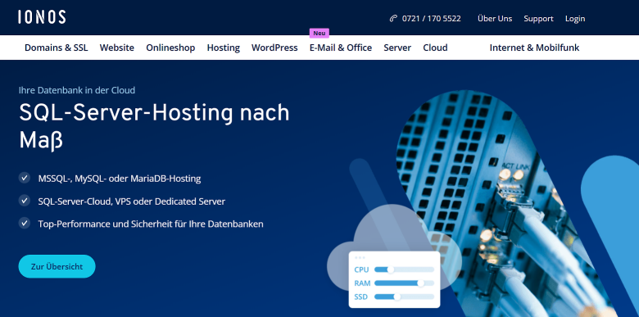Click the IONOS logo
Viewport: 639px width, 317px height.
tap(42, 17)
